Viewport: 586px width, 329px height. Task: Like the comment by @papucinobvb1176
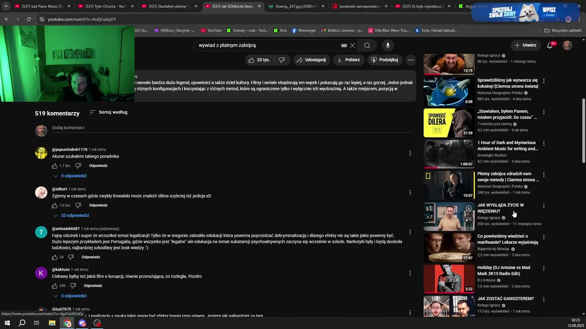[x=54, y=166]
